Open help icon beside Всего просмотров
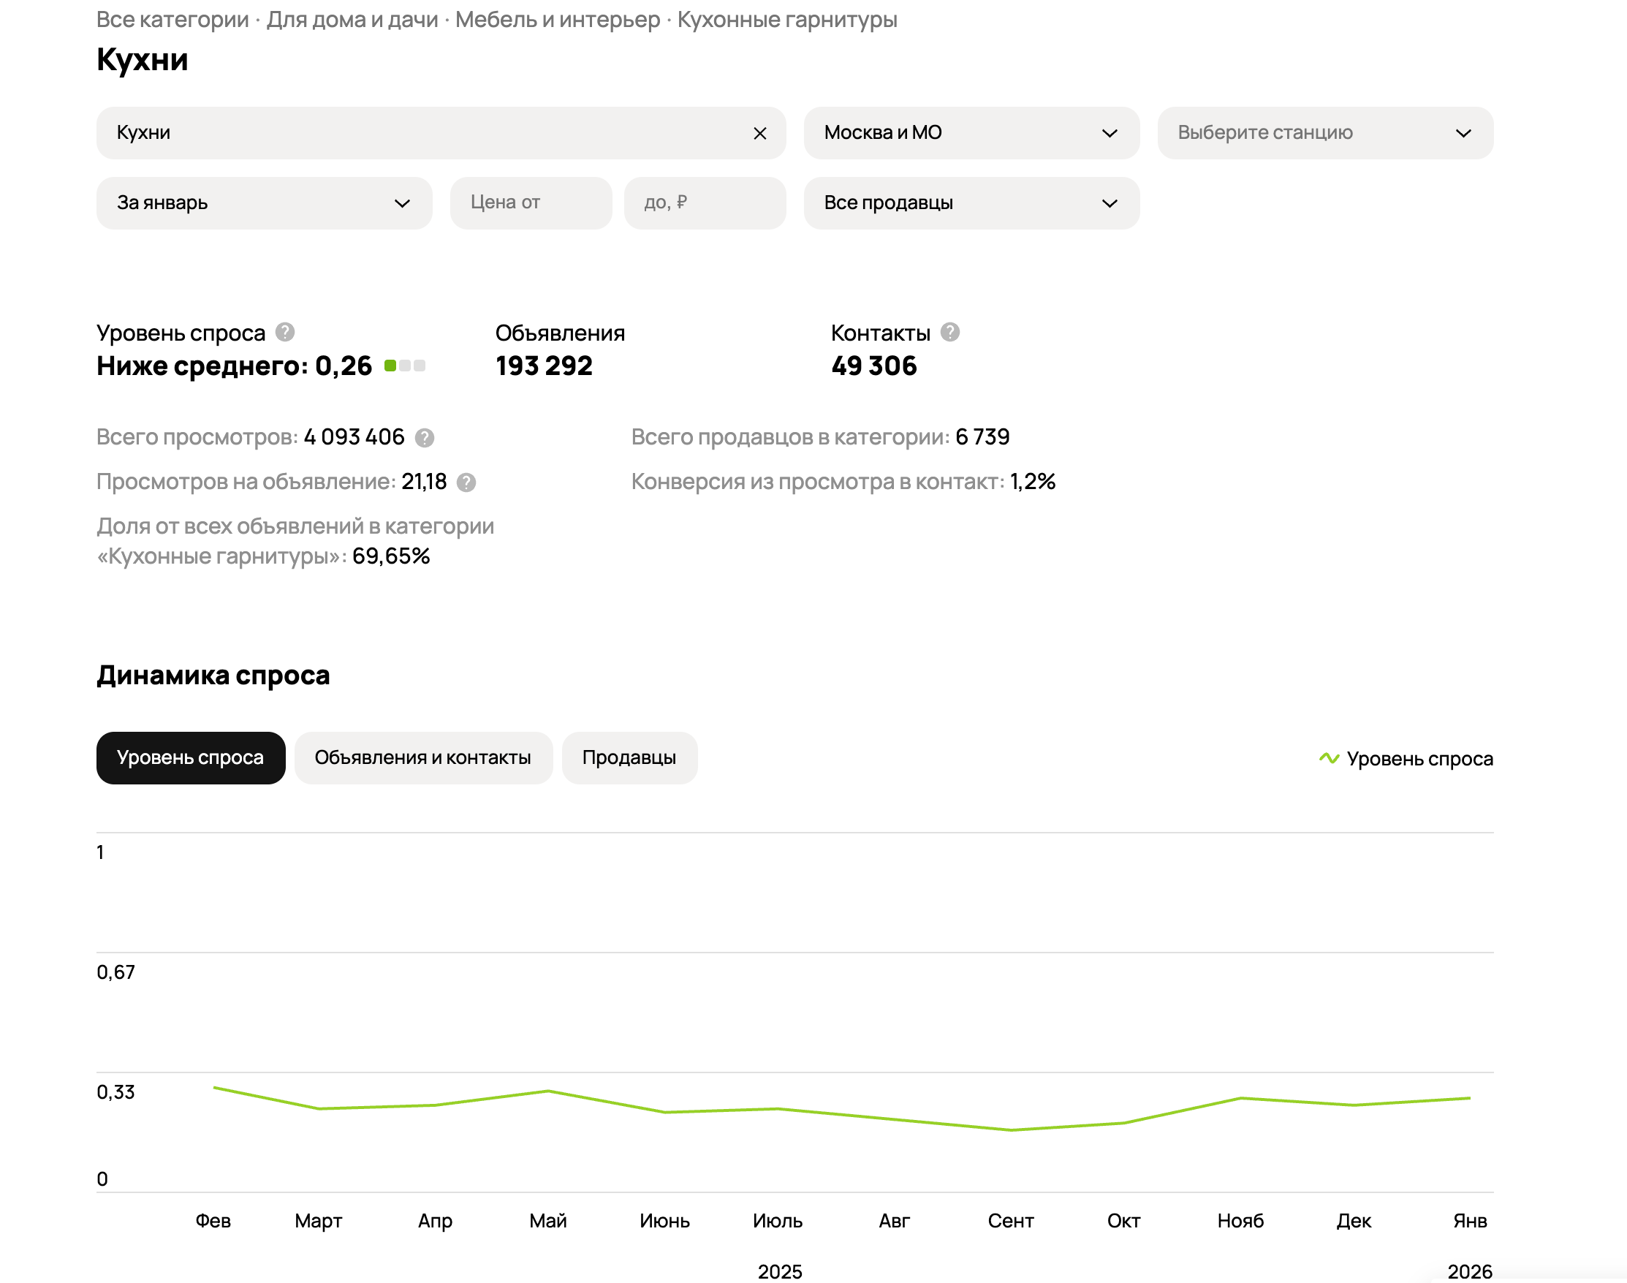1627x1283 pixels. (x=424, y=437)
